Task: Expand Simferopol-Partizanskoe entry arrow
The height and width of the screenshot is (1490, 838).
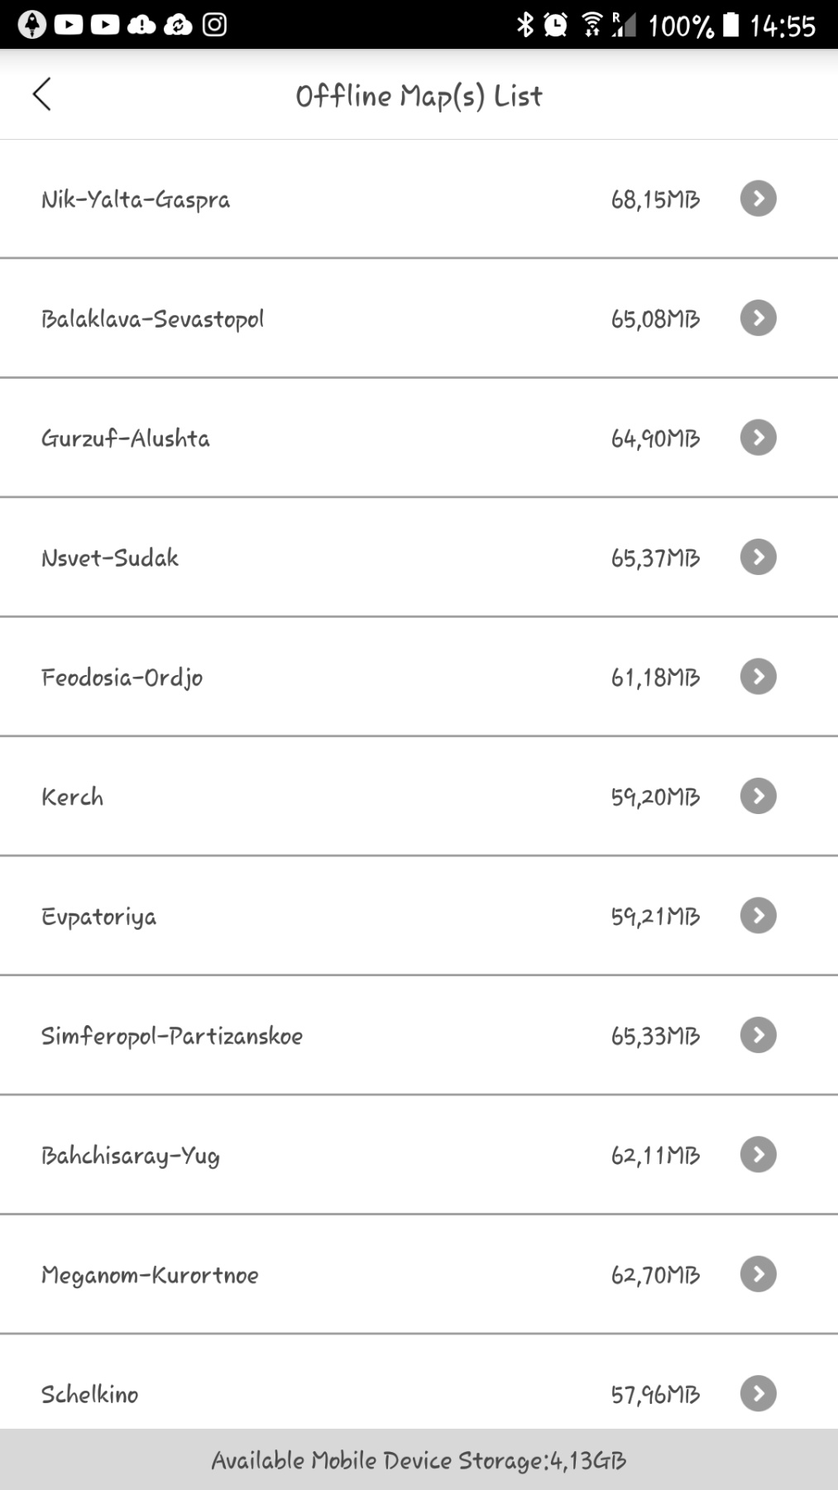Action: point(758,1035)
